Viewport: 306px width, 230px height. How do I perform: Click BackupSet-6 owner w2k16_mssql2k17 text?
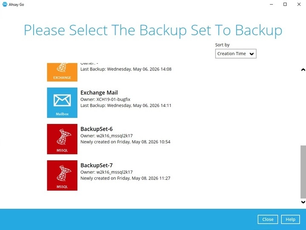tap(107, 136)
